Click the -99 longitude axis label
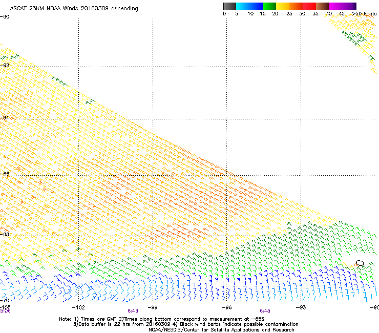This screenshot has height=333, width=379. coord(153,307)
